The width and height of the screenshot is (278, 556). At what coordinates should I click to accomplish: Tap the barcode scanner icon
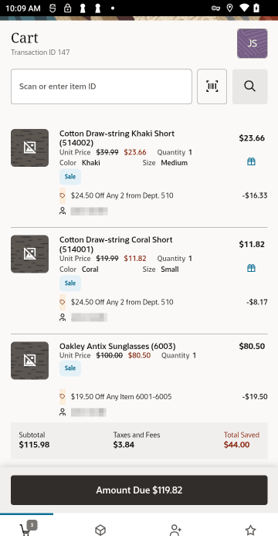tap(212, 86)
